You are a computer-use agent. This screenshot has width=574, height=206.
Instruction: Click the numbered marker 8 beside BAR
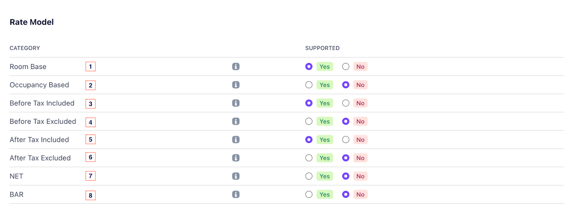click(x=90, y=195)
